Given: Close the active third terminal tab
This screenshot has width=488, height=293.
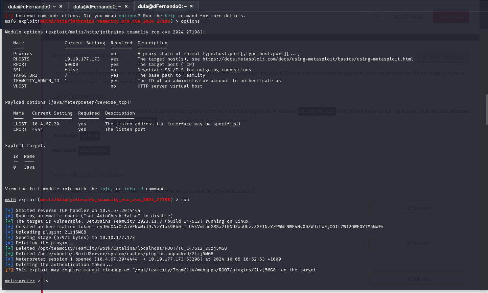Looking at the screenshot, I should [191, 6].
